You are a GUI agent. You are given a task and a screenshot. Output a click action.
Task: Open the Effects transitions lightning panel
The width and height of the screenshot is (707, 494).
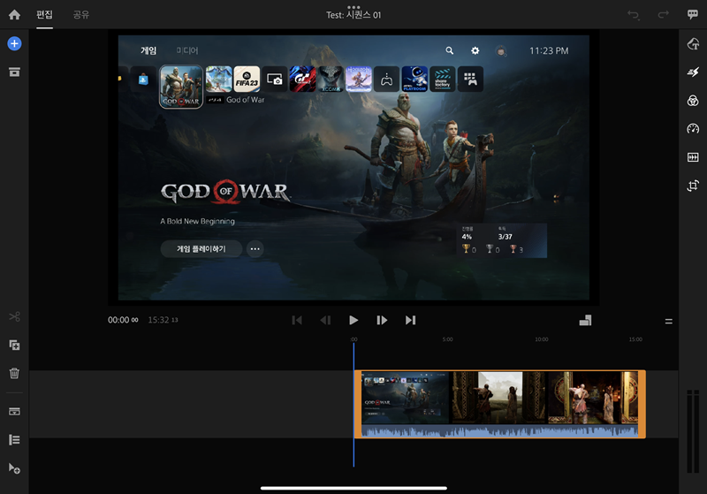coord(693,72)
